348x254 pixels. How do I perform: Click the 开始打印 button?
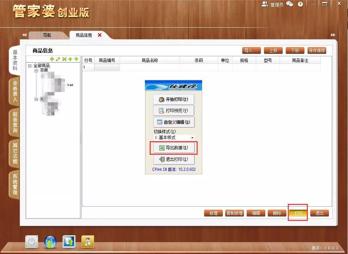[174, 100]
